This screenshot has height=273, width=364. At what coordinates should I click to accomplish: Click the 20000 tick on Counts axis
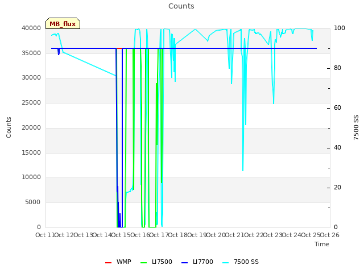pos(31,127)
